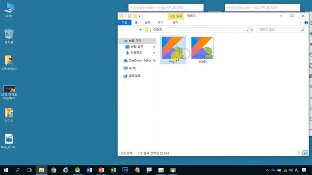Click the OneDrive tray icon
Screen dimensions: 312x175
pos(273,170)
